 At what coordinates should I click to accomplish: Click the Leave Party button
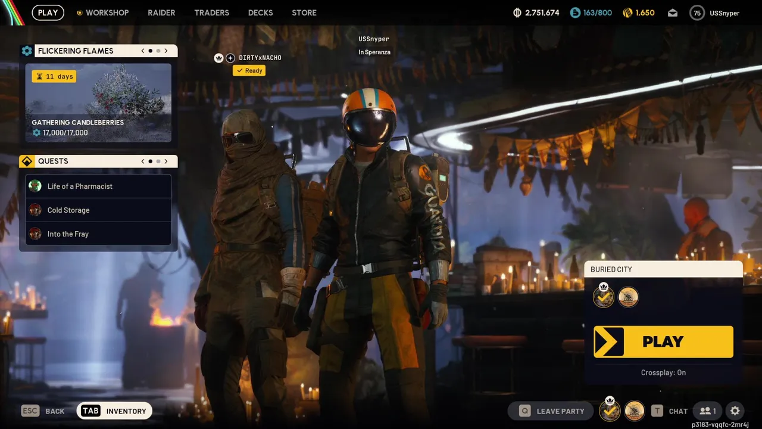550,411
